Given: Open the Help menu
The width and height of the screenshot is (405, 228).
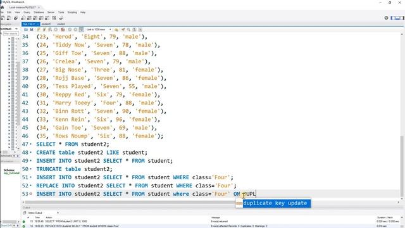Looking at the screenshot, I should (83, 13).
